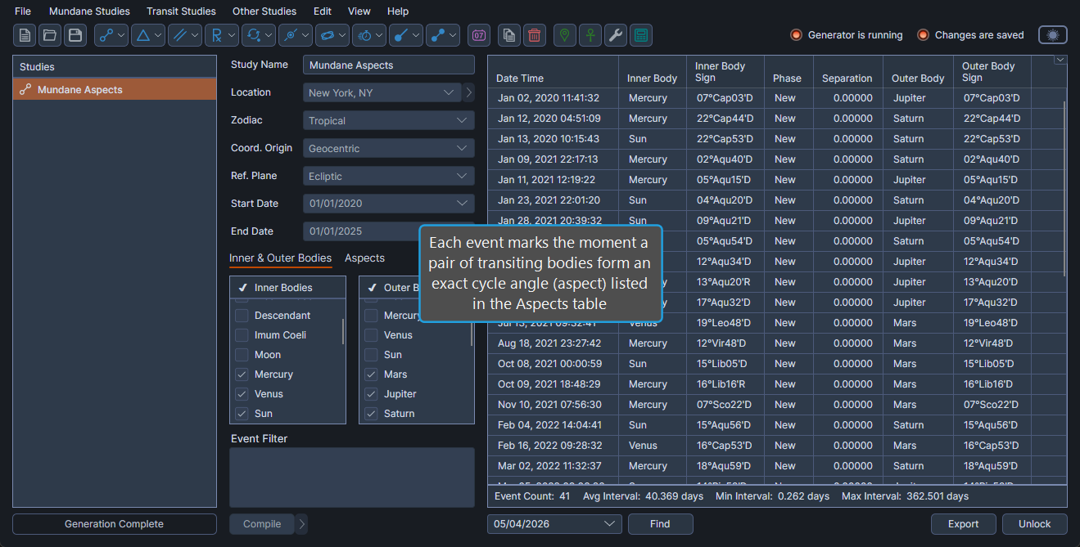Open the speed stopwatch study tool

tap(369, 35)
